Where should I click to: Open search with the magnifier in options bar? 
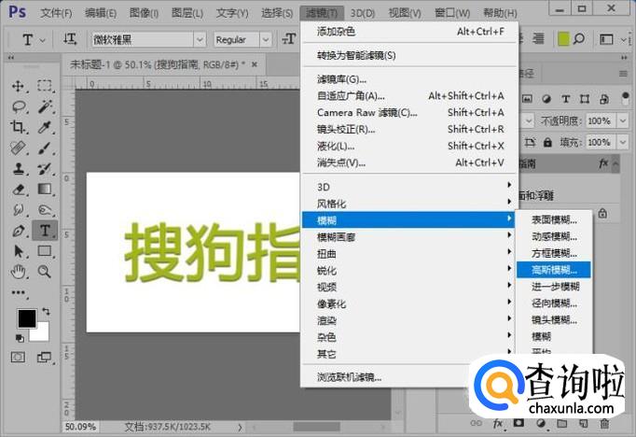click(579, 39)
